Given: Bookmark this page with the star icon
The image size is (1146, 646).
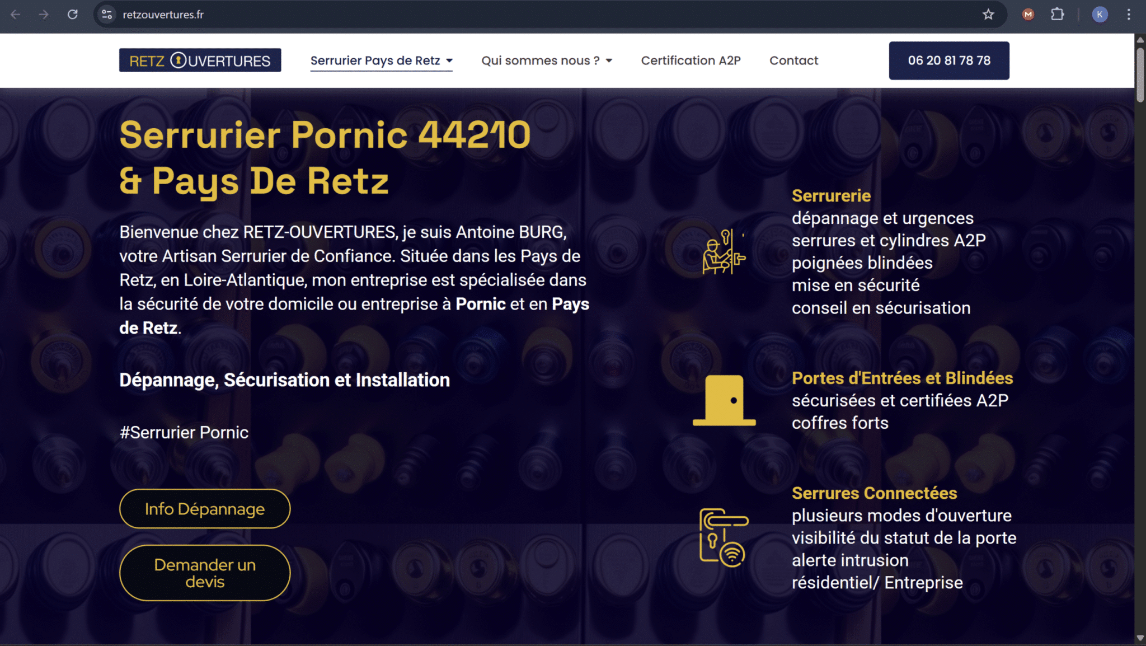Looking at the screenshot, I should [988, 15].
